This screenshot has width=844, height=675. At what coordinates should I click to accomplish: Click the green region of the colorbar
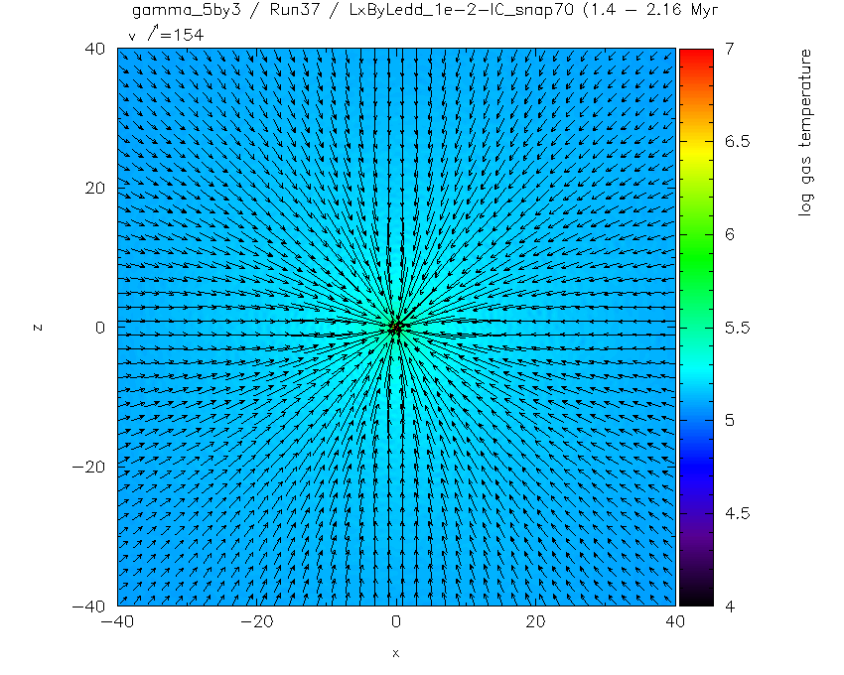(696, 253)
